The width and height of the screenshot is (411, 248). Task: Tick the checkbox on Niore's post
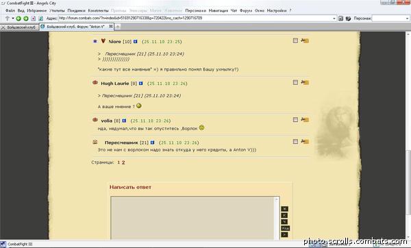point(295,40)
